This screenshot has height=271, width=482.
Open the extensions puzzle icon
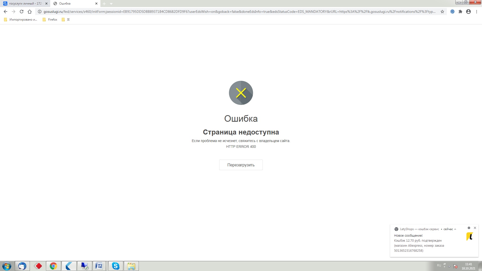460,12
